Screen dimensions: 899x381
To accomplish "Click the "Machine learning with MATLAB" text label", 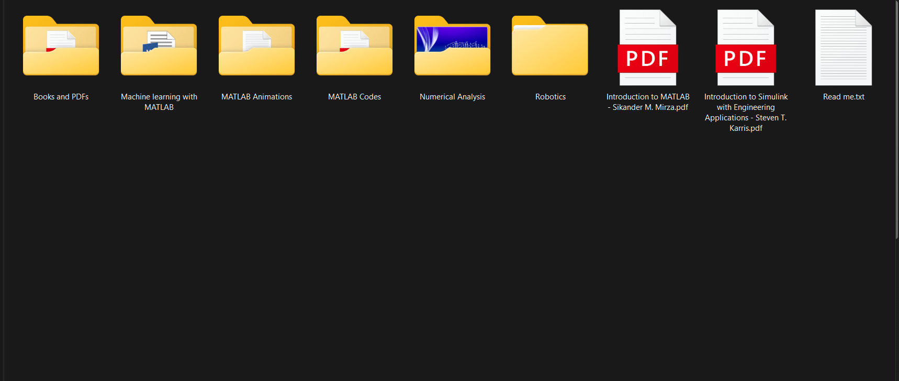I will tap(159, 102).
